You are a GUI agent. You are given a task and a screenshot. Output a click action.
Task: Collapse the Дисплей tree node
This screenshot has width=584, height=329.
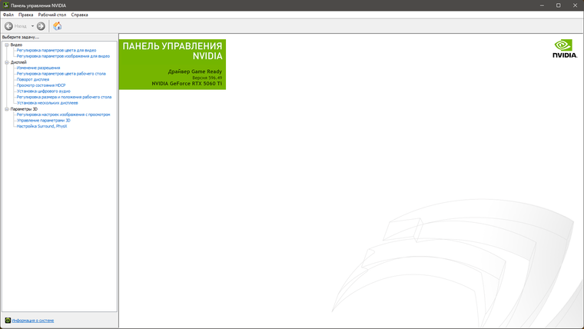pos(7,62)
